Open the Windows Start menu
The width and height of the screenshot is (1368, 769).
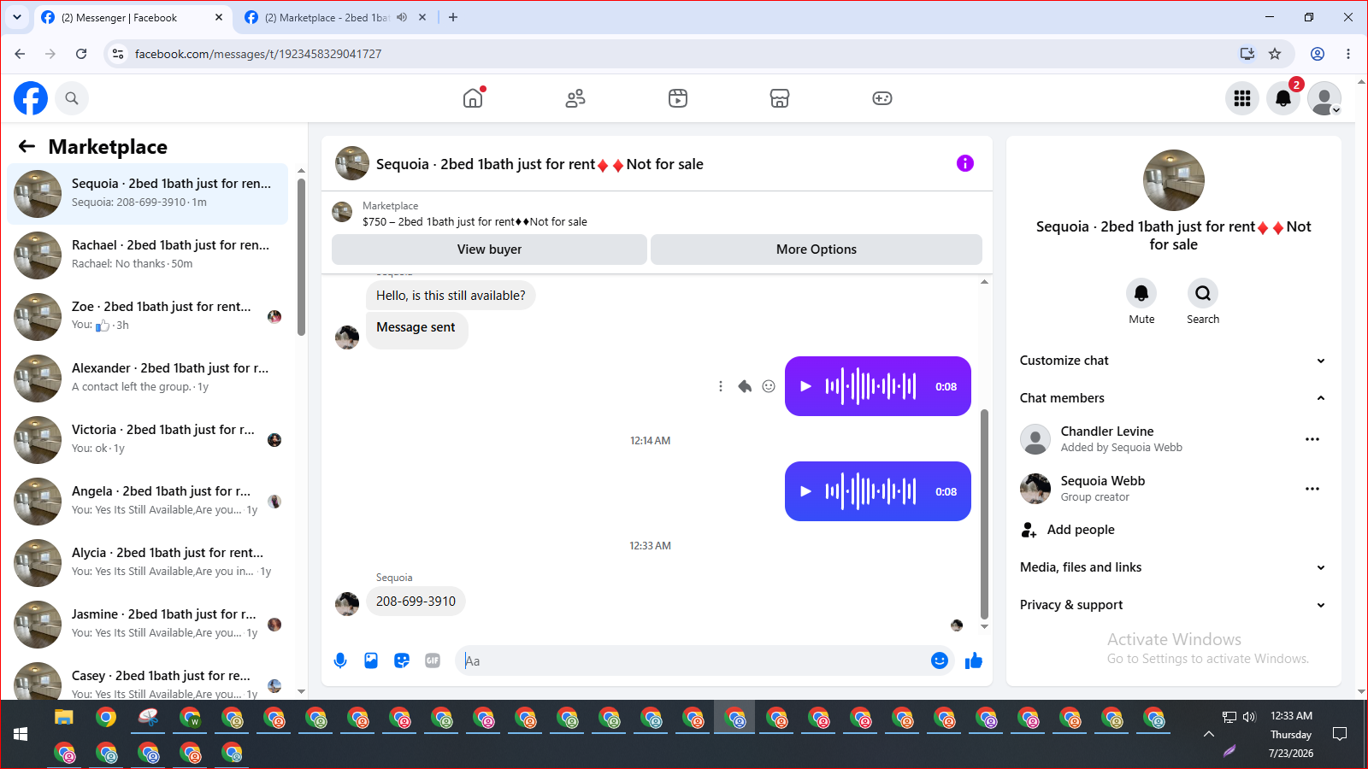[21, 734]
